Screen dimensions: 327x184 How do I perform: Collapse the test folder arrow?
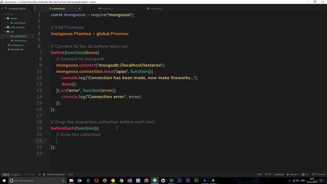coord(5,32)
